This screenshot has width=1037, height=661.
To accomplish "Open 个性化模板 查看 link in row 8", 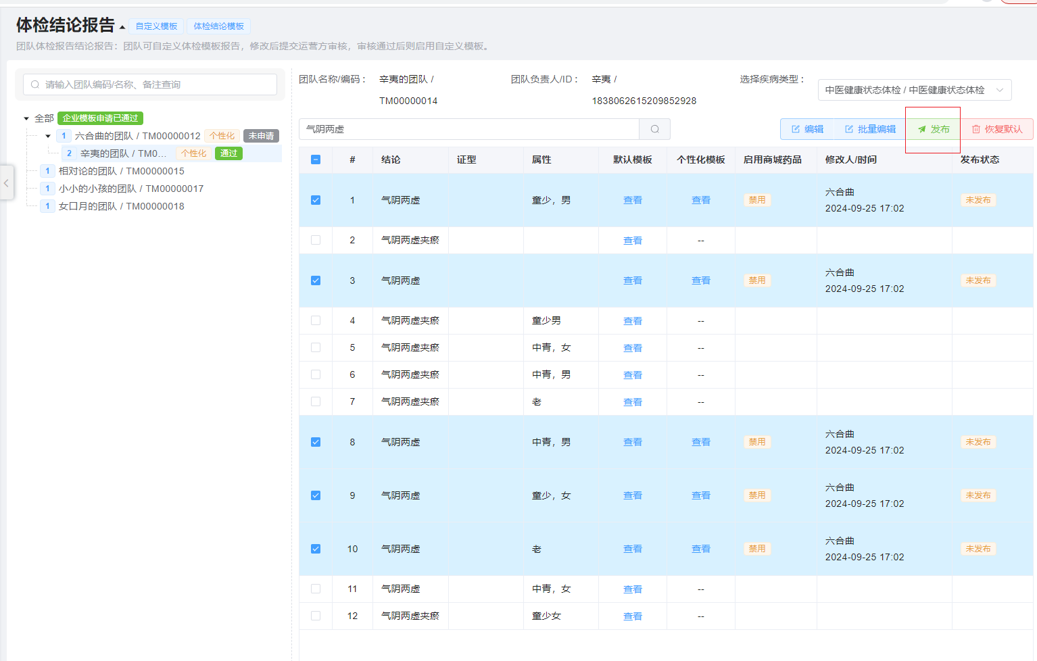I will point(701,442).
